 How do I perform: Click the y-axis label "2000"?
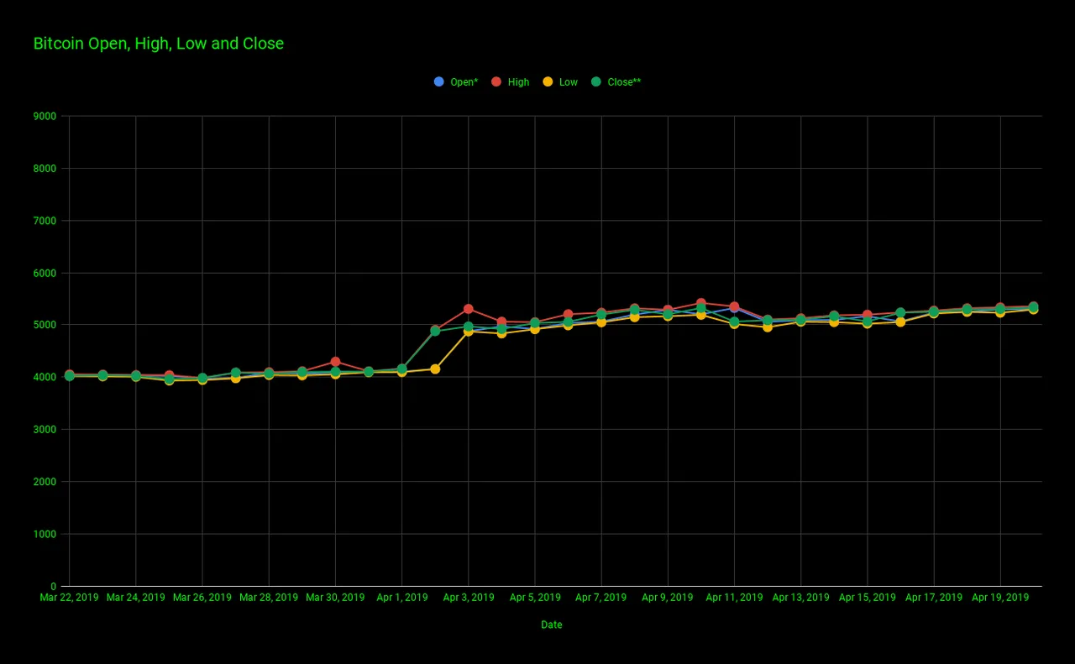(x=46, y=482)
